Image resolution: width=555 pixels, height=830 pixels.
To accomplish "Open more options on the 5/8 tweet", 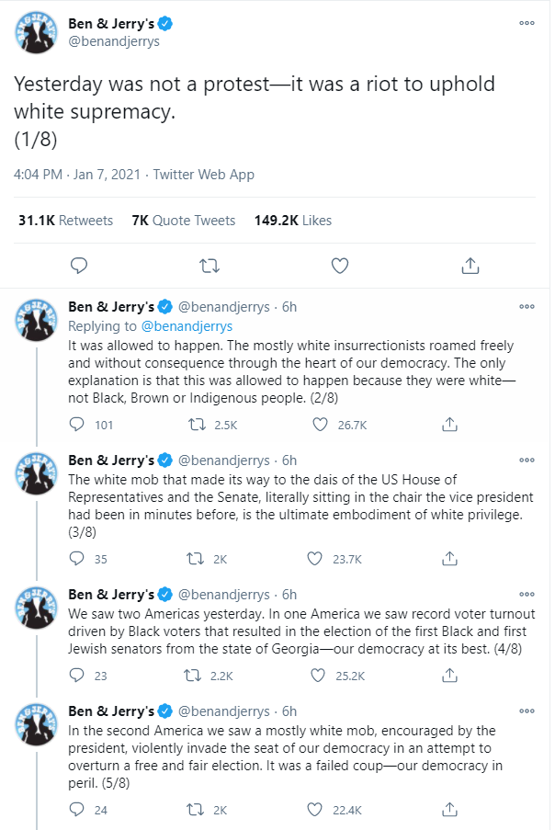I will click(x=527, y=711).
